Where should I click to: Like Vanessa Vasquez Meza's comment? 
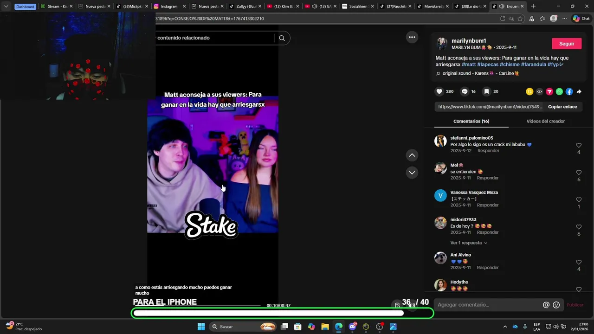(x=579, y=200)
